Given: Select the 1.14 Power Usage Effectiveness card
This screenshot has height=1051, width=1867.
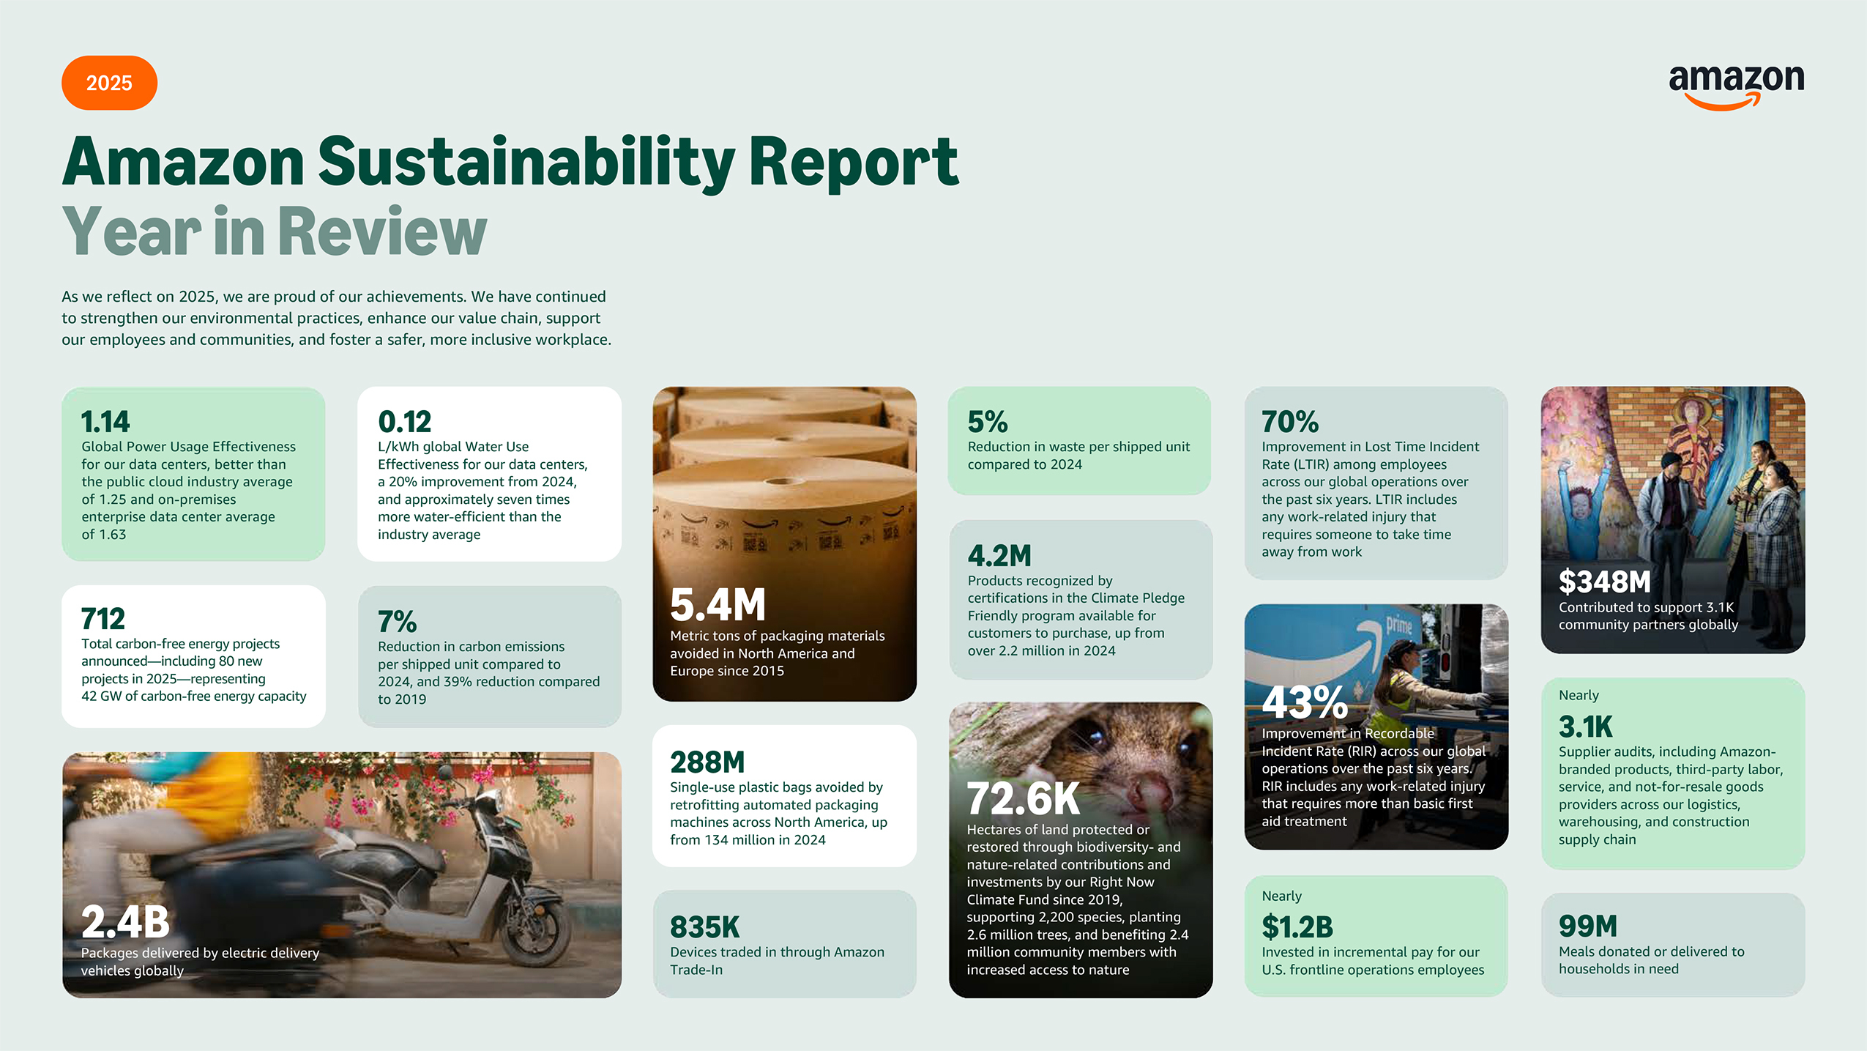Looking at the screenshot, I should [193, 474].
